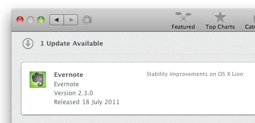Select the Version 2.3.0 text
This screenshot has height=123, width=255.
click(x=73, y=93)
